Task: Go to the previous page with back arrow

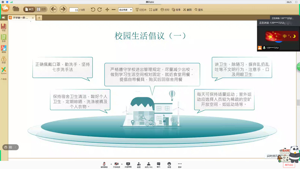Action: (53, 9)
